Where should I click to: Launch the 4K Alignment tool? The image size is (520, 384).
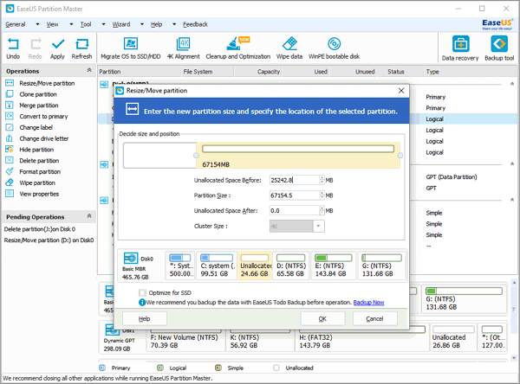point(183,48)
